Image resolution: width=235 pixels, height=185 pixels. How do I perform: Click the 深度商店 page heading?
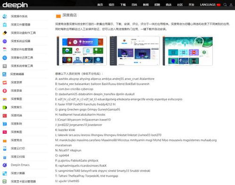[x=70, y=15]
